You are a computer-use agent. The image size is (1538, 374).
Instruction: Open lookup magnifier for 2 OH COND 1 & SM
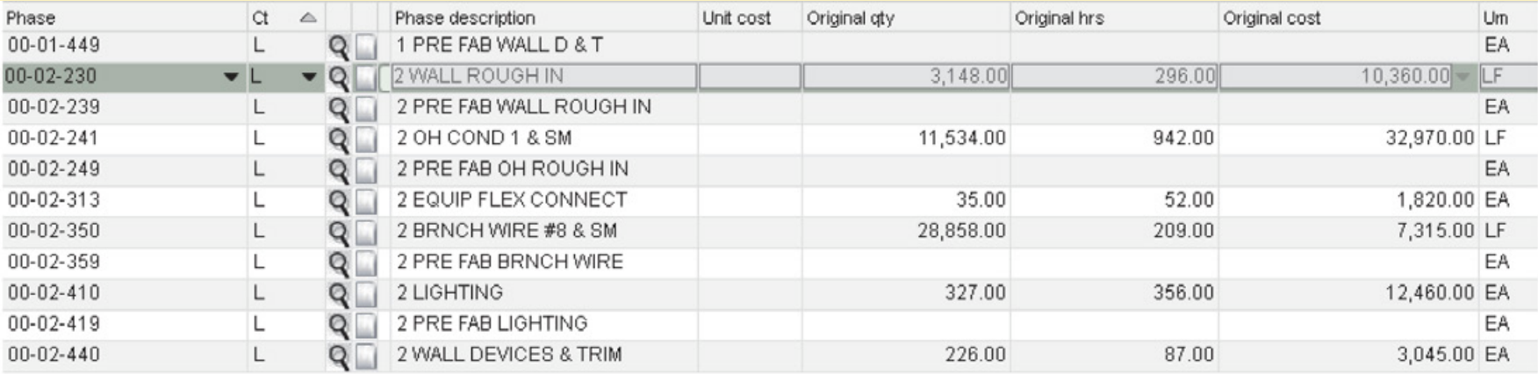[338, 139]
